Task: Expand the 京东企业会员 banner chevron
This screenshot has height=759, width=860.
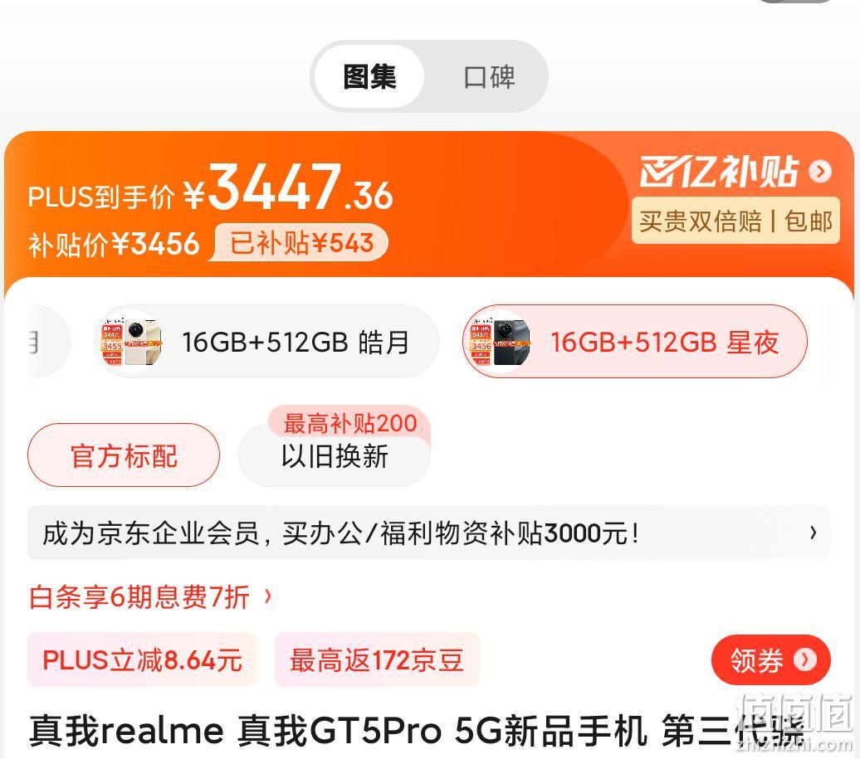Action: [x=814, y=533]
